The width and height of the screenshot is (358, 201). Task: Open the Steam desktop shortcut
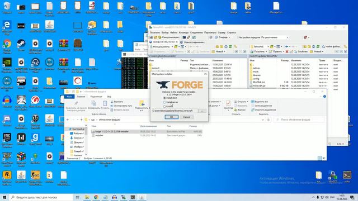click(21, 45)
